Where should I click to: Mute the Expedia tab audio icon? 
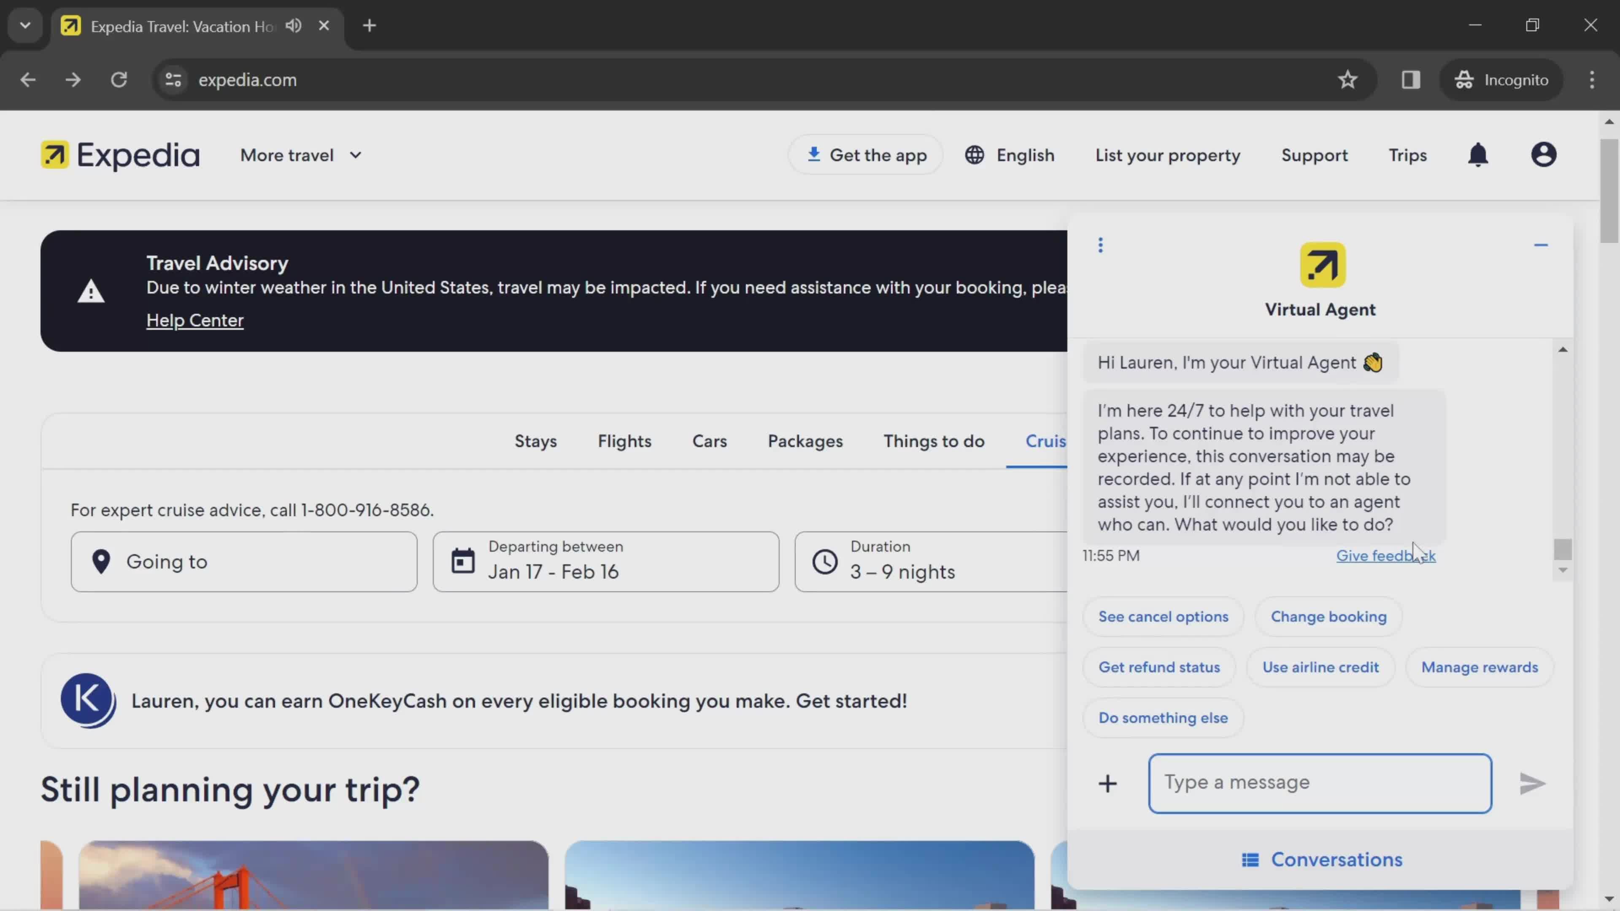(x=294, y=26)
